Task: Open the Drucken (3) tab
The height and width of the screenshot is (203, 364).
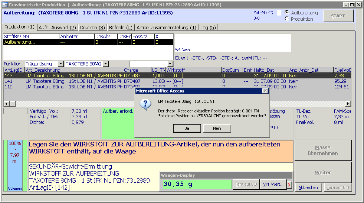Action: [x=93, y=27]
